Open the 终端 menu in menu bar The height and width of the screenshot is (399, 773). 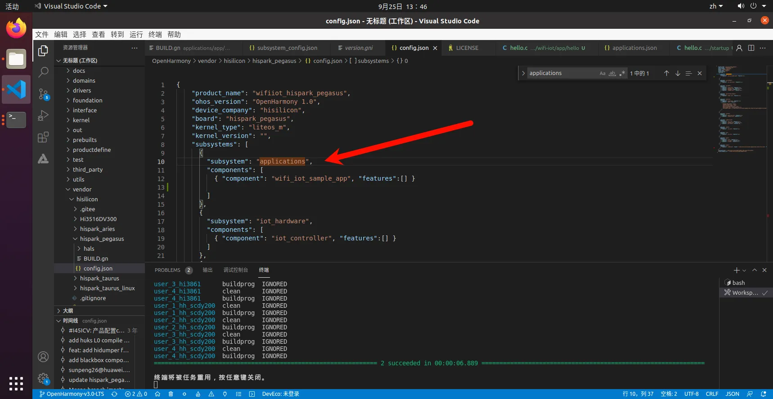155,35
